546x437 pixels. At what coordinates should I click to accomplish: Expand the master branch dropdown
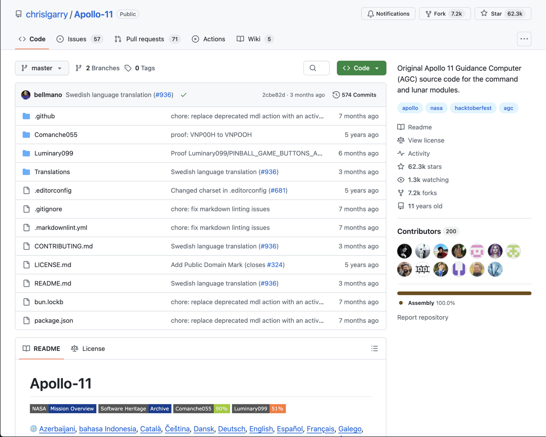[x=42, y=68]
